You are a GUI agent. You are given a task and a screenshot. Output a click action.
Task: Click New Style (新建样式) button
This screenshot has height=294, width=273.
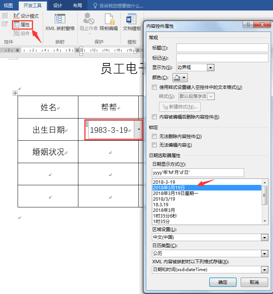[x=180, y=107]
